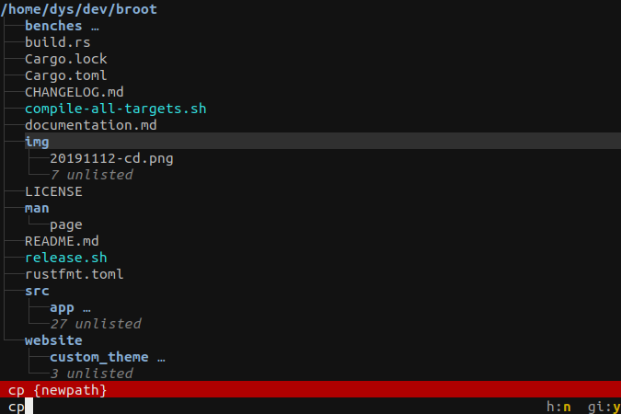Select the Cargo.toml file
621x414 pixels.
pyautogui.click(x=65, y=75)
